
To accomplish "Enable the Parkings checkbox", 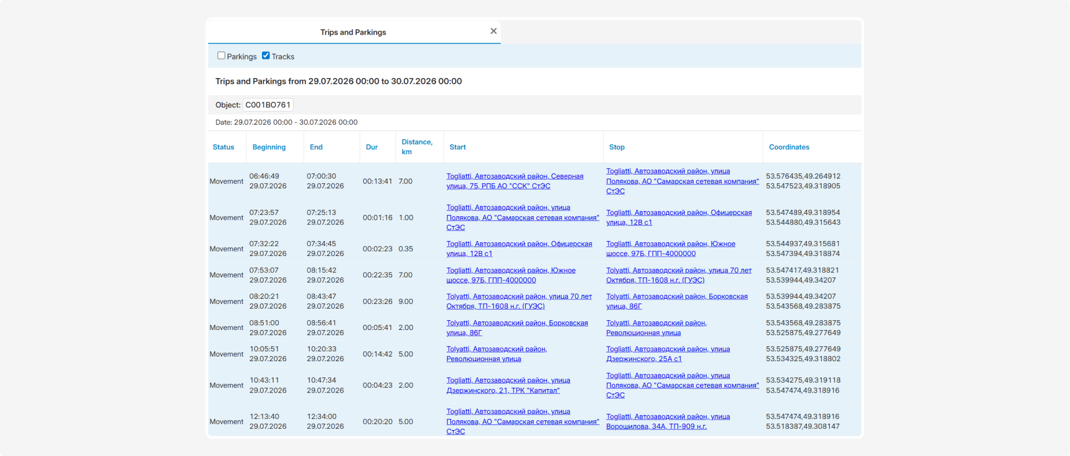I will [x=221, y=55].
